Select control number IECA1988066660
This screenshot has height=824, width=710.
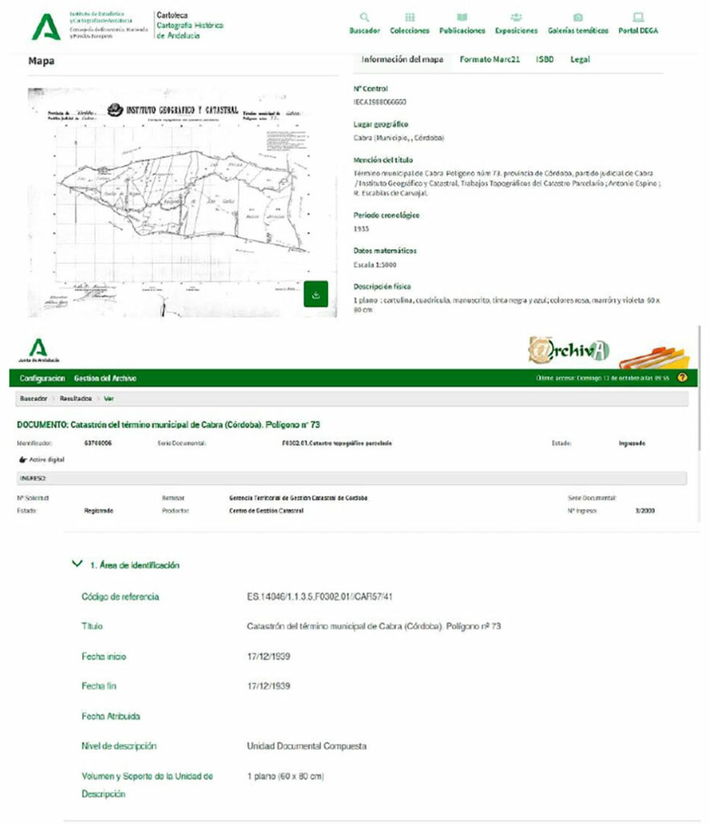coord(380,102)
